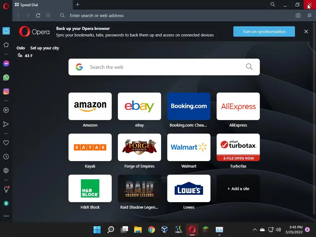Open the TurboTax speed dial tile

[x=238, y=147]
